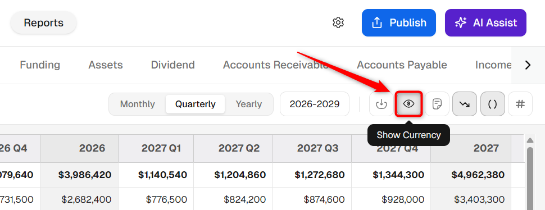Image resolution: width=545 pixels, height=210 pixels.
Task: Click the Reports button
Action: coord(43,23)
